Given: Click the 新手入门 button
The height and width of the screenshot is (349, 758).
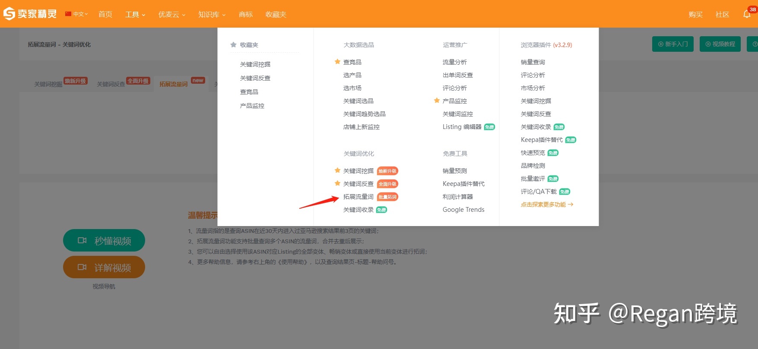Looking at the screenshot, I should click(x=672, y=44).
